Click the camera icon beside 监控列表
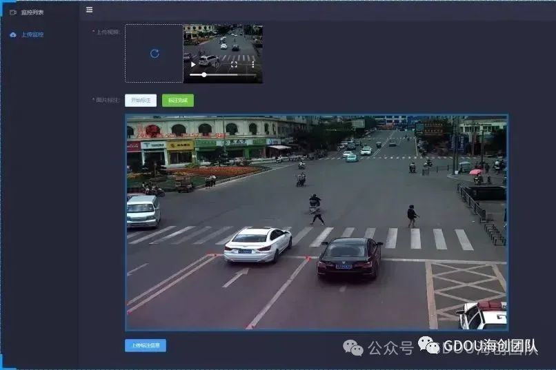This screenshot has width=556, height=370. pos(13,12)
